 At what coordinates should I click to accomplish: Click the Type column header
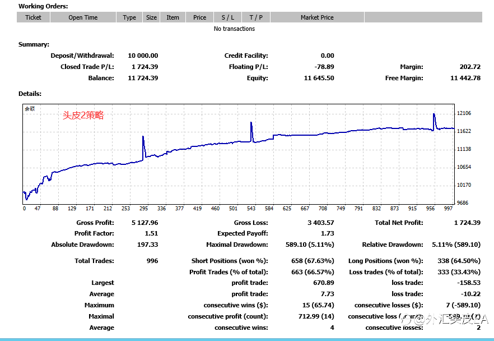(129, 17)
